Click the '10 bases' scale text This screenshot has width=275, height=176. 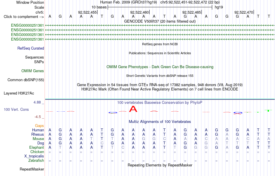pyautogui.click(x=99, y=7)
